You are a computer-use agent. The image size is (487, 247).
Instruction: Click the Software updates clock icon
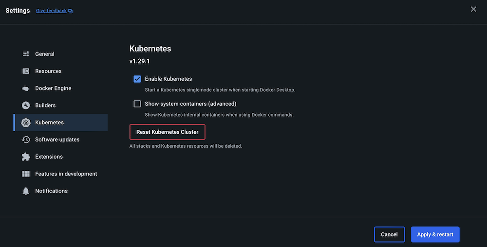click(26, 140)
